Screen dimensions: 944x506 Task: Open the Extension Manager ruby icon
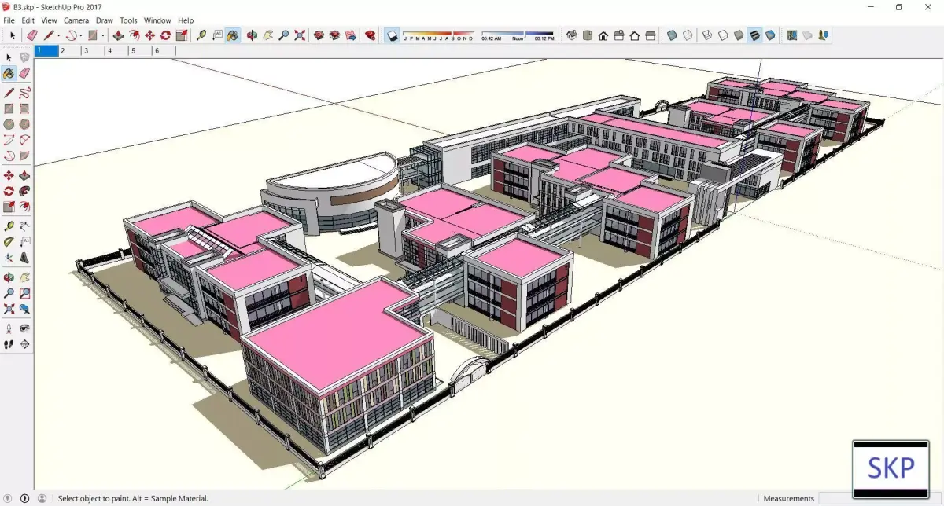[x=370, y=35]
